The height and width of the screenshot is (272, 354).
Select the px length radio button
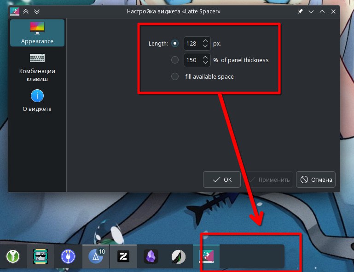[175, 44]
